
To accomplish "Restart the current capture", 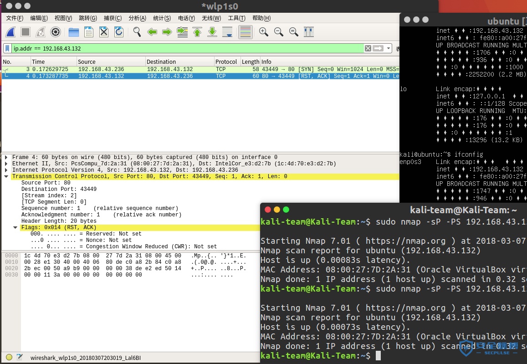I will pyautogui.click(x=41, y=32).
